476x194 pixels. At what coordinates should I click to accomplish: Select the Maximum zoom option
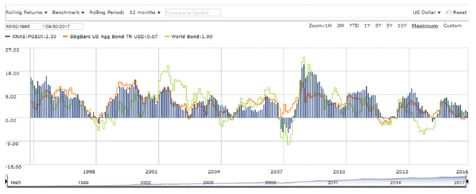coord(425,26)
